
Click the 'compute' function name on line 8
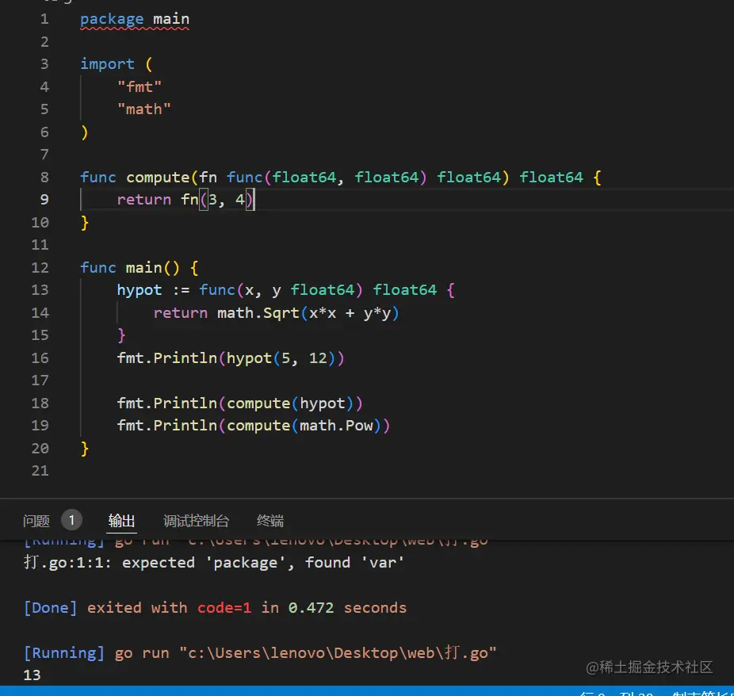(x=158, y=178)
